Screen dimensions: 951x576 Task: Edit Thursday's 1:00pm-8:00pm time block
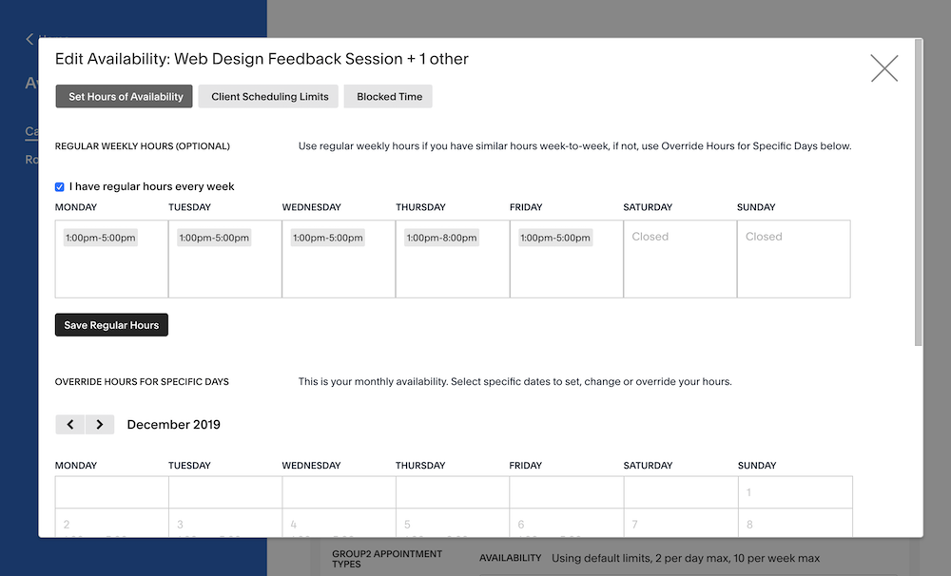pyautogui.click(x=440, y=237)
